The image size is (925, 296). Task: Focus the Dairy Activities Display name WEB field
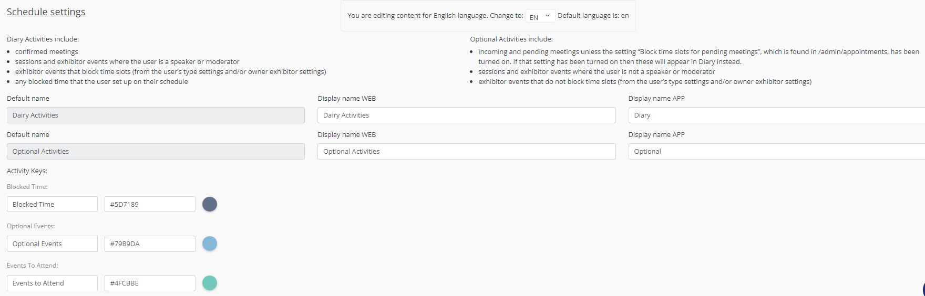click(466, 115)
